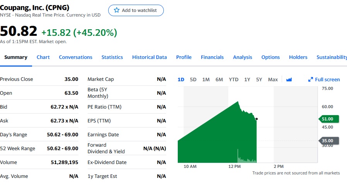Click the Avg. Volume label
Image resolution: width=347 pixels, height=196 pixels.
point(14,176)
